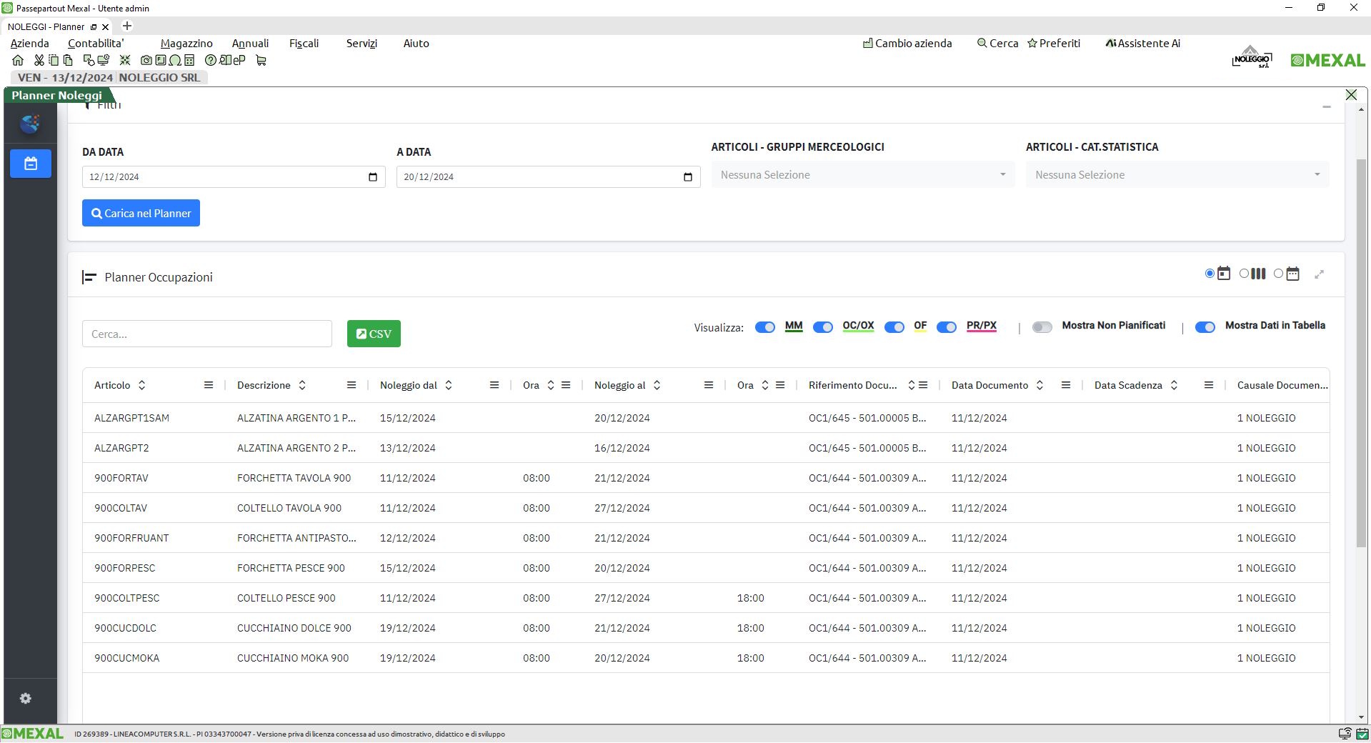This screenshot has width=1371, height=743.
Task: Click the calculator icon in the toolbar
Action: click(189, 61)
